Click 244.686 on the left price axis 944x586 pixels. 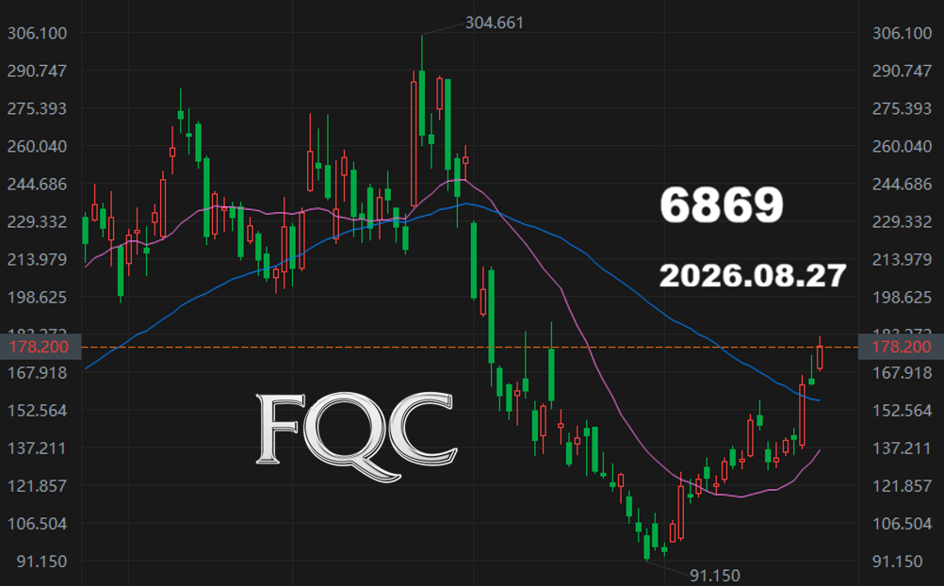37,185
